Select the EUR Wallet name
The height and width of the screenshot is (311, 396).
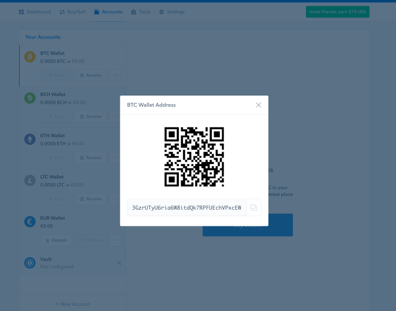53,218
